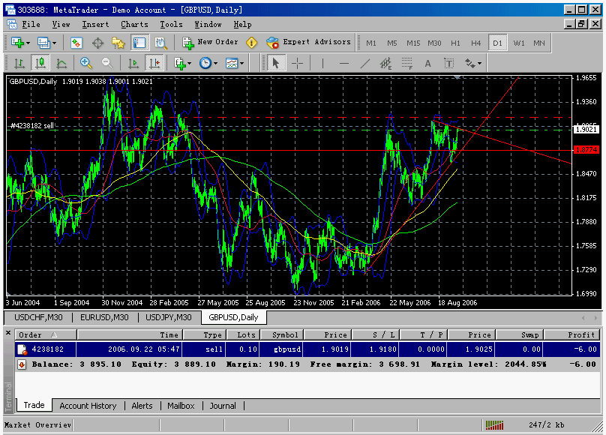606x435 pixels.
Task: Switch chart to candlesticks view
Action: (40, 64)
